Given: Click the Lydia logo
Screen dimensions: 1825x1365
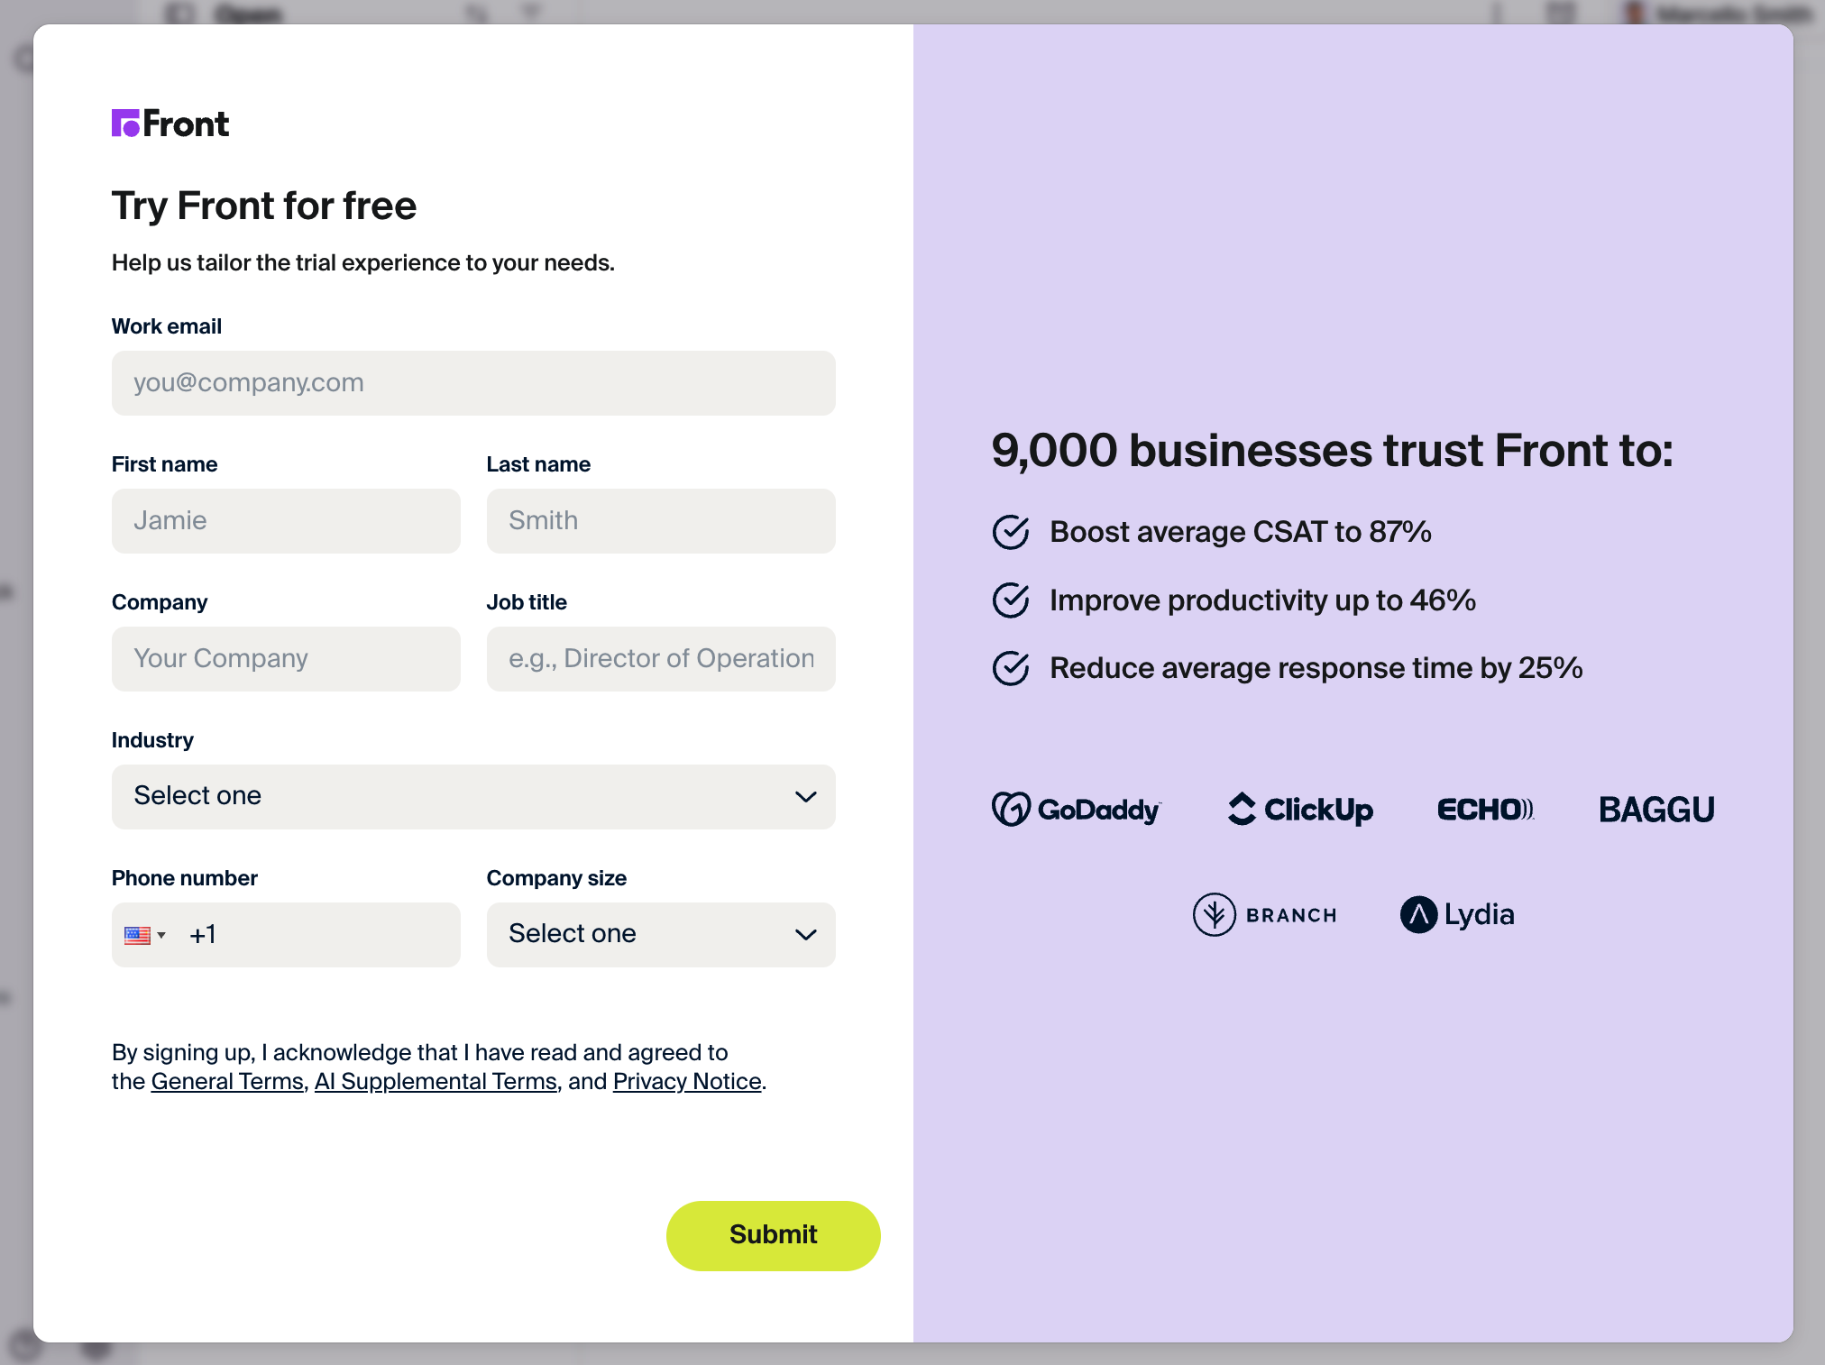Looking at the screenshot, I should 1457,915.
